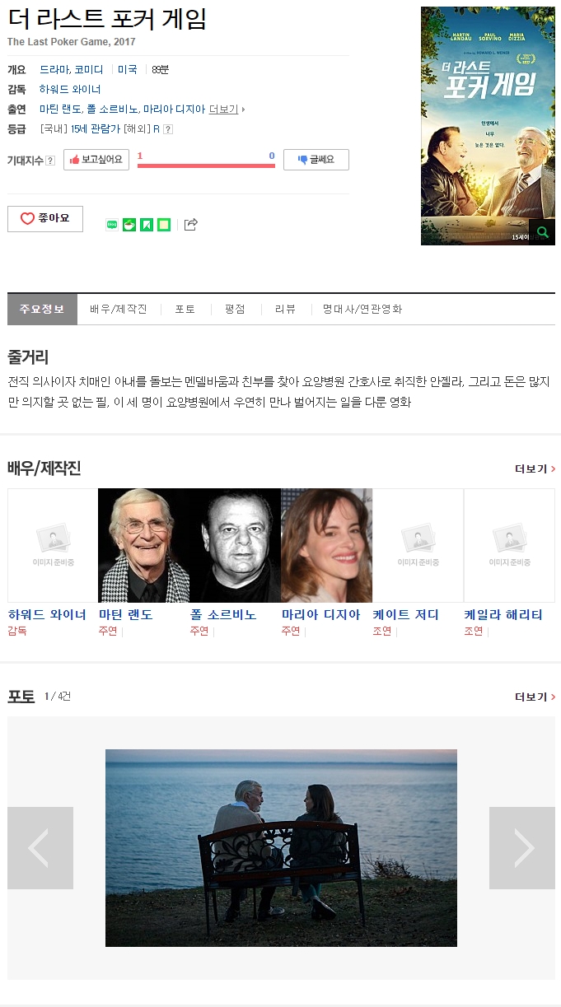Viewport: 561px width, 1007px height.
Task: Open 기대지수 help question mark icon
Action: click(50, 161)
